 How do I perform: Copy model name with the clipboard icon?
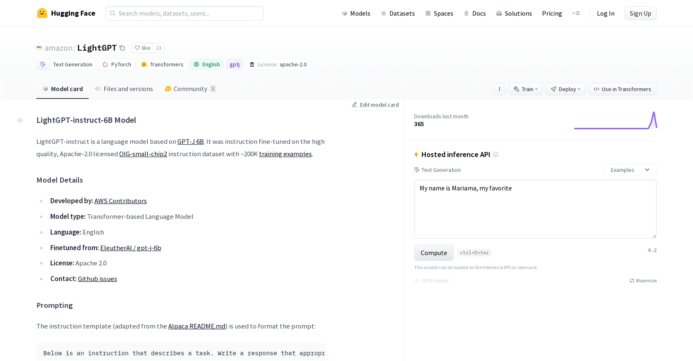(122, 48)
